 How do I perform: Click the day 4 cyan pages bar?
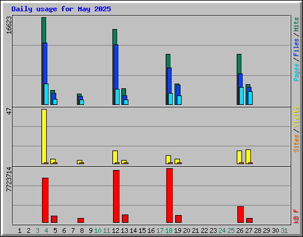click(46, 94)
